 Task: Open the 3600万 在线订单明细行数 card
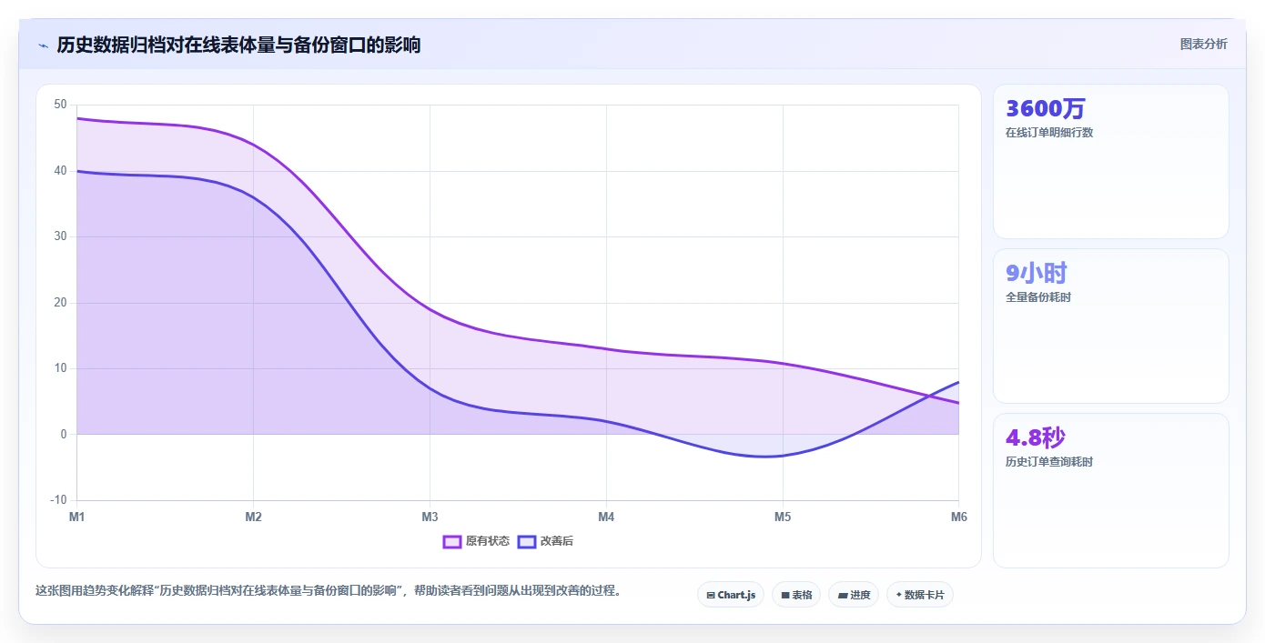pyautogui.click(x=1111, y=162)
